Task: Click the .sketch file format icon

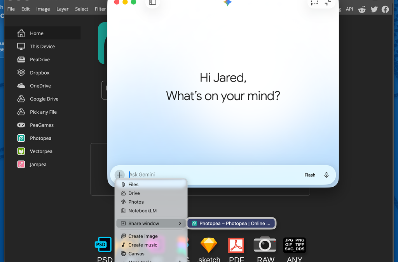Action: [x=209, y=245]
